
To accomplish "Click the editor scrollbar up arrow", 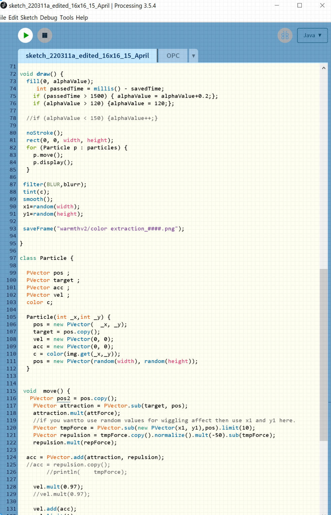I will coord(324,68).
